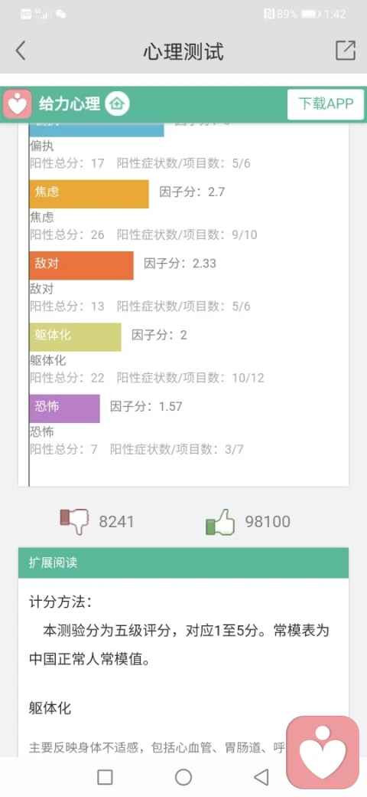Viewport: 367px width, 797px height.
Task: Click the thumbs-down dislike icon
Action: point(74,521)
